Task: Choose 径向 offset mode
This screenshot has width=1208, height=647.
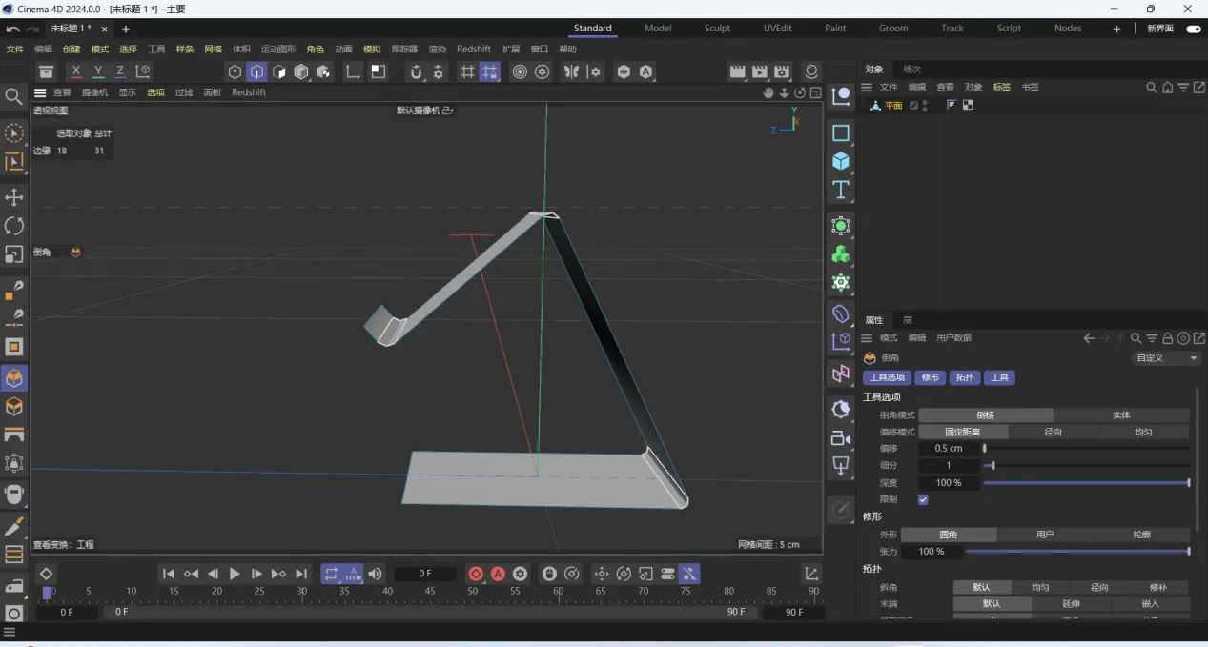Action: (1053, 433)
